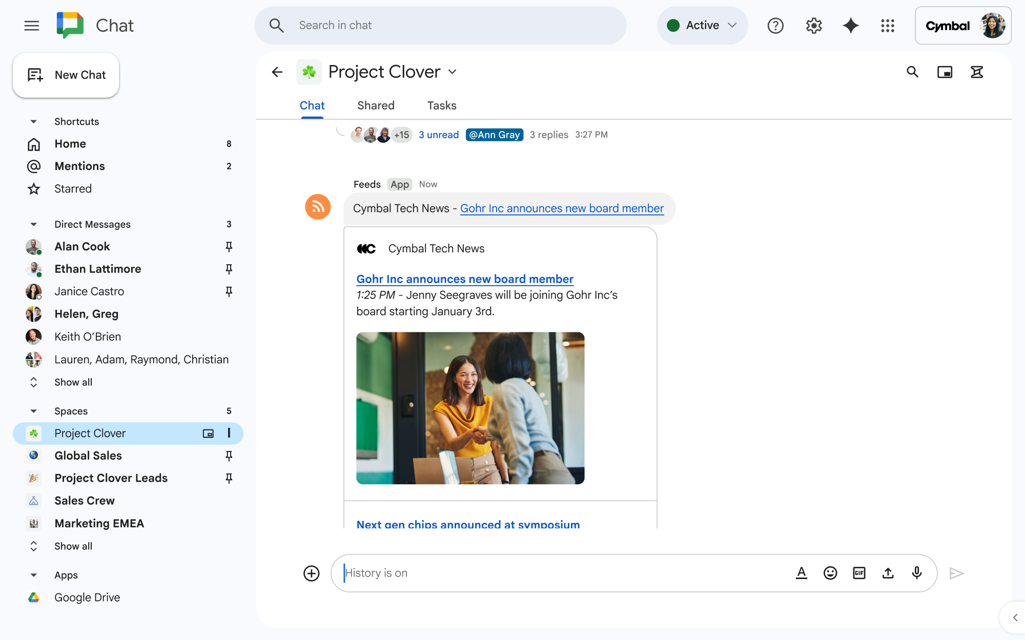Click the message input field
This screenshot has height=640, width=1025.
pos(564,573)
